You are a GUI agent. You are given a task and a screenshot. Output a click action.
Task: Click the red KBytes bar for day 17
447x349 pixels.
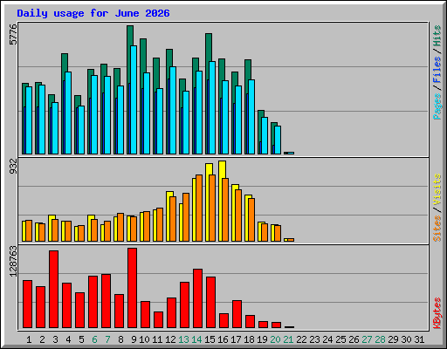click(x=237, y=314)
